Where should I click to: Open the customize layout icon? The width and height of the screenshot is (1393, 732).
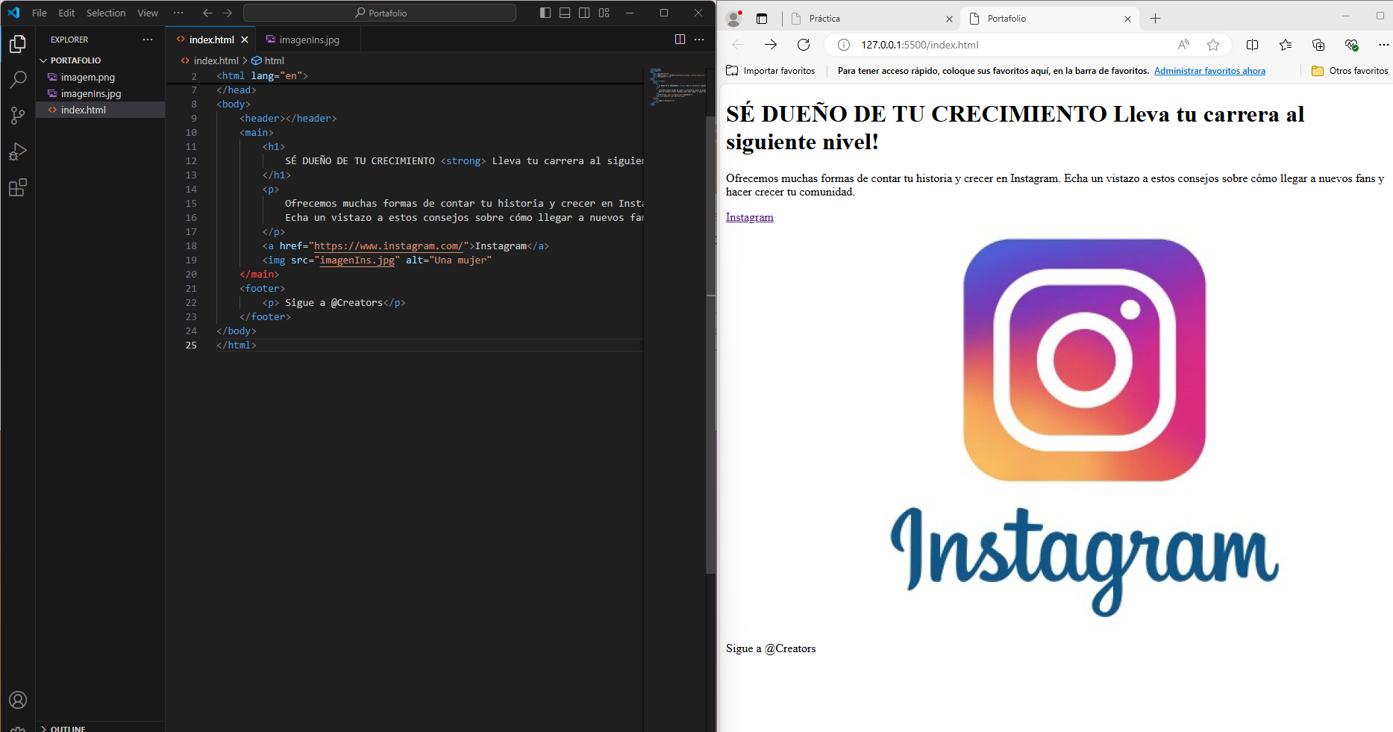point(604,13)
